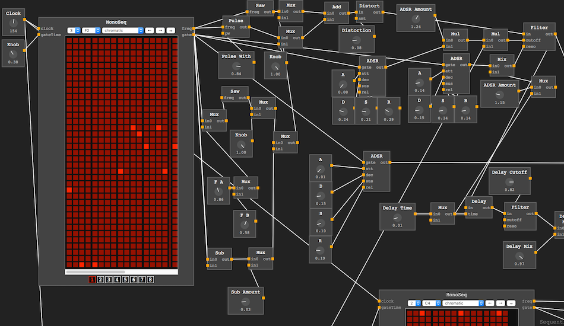
Task: Toggle first lit step in bottom MonoSeq grid
Action: point(422,313)
